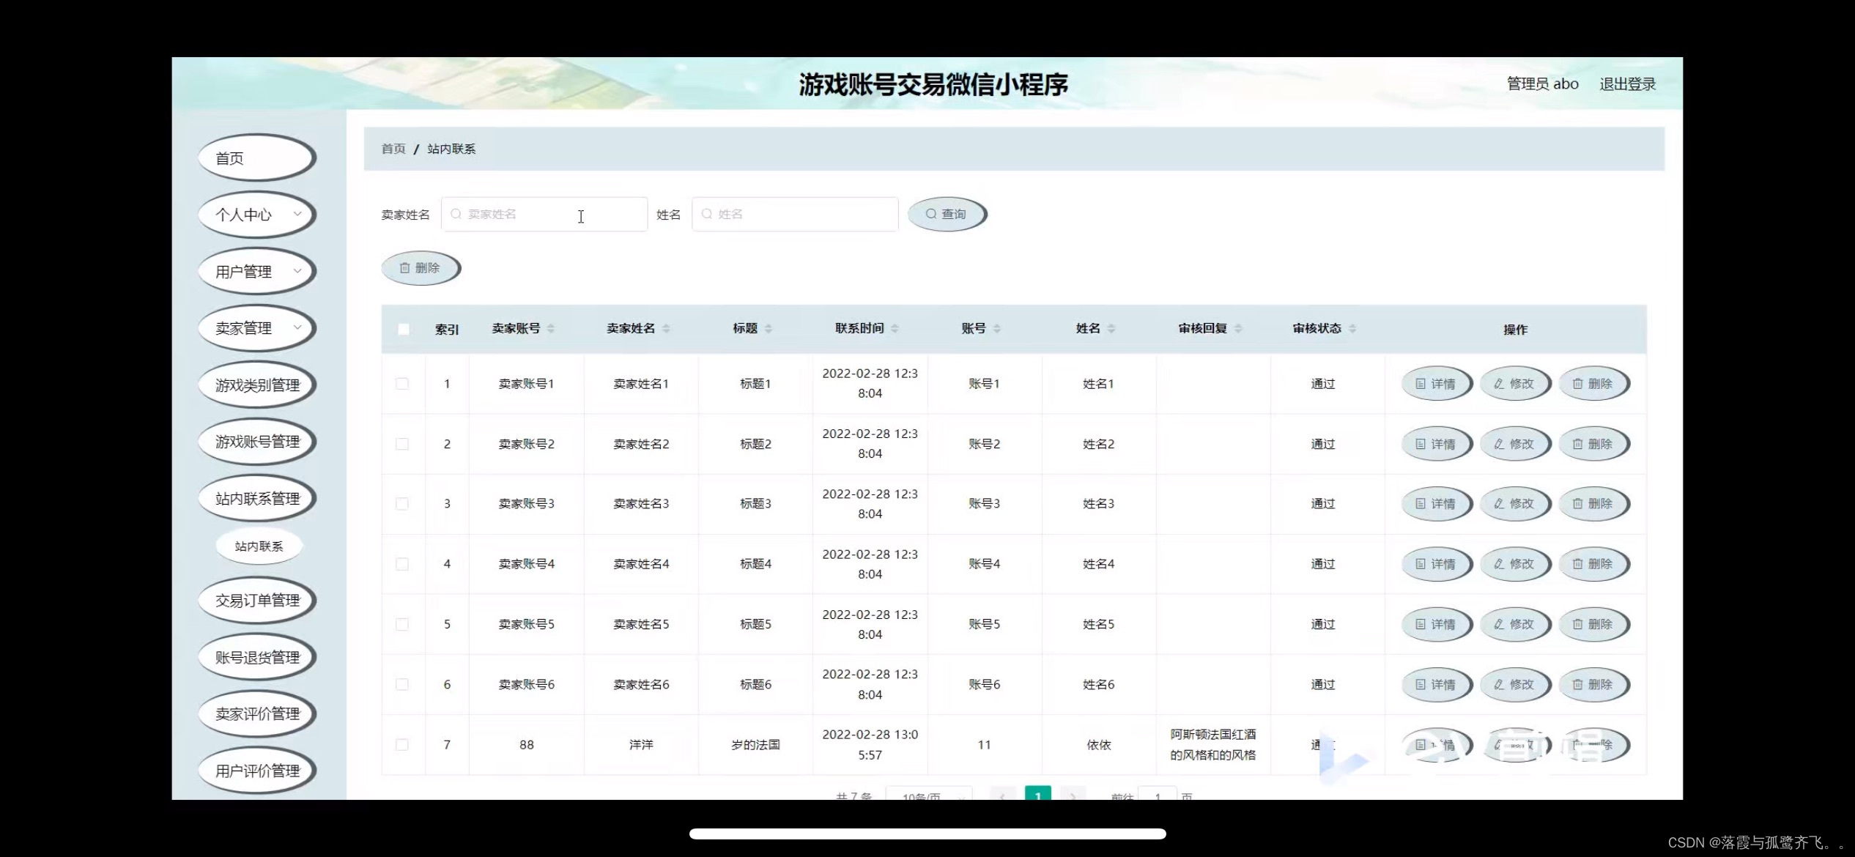Viewport: 1855px width, 857px height.
Task: Check the checkbox for row 6
Action: tap(402, 684)
